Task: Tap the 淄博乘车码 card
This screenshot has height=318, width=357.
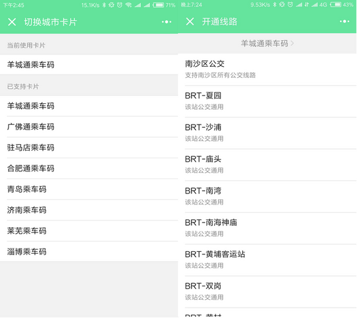Action: 89,252
